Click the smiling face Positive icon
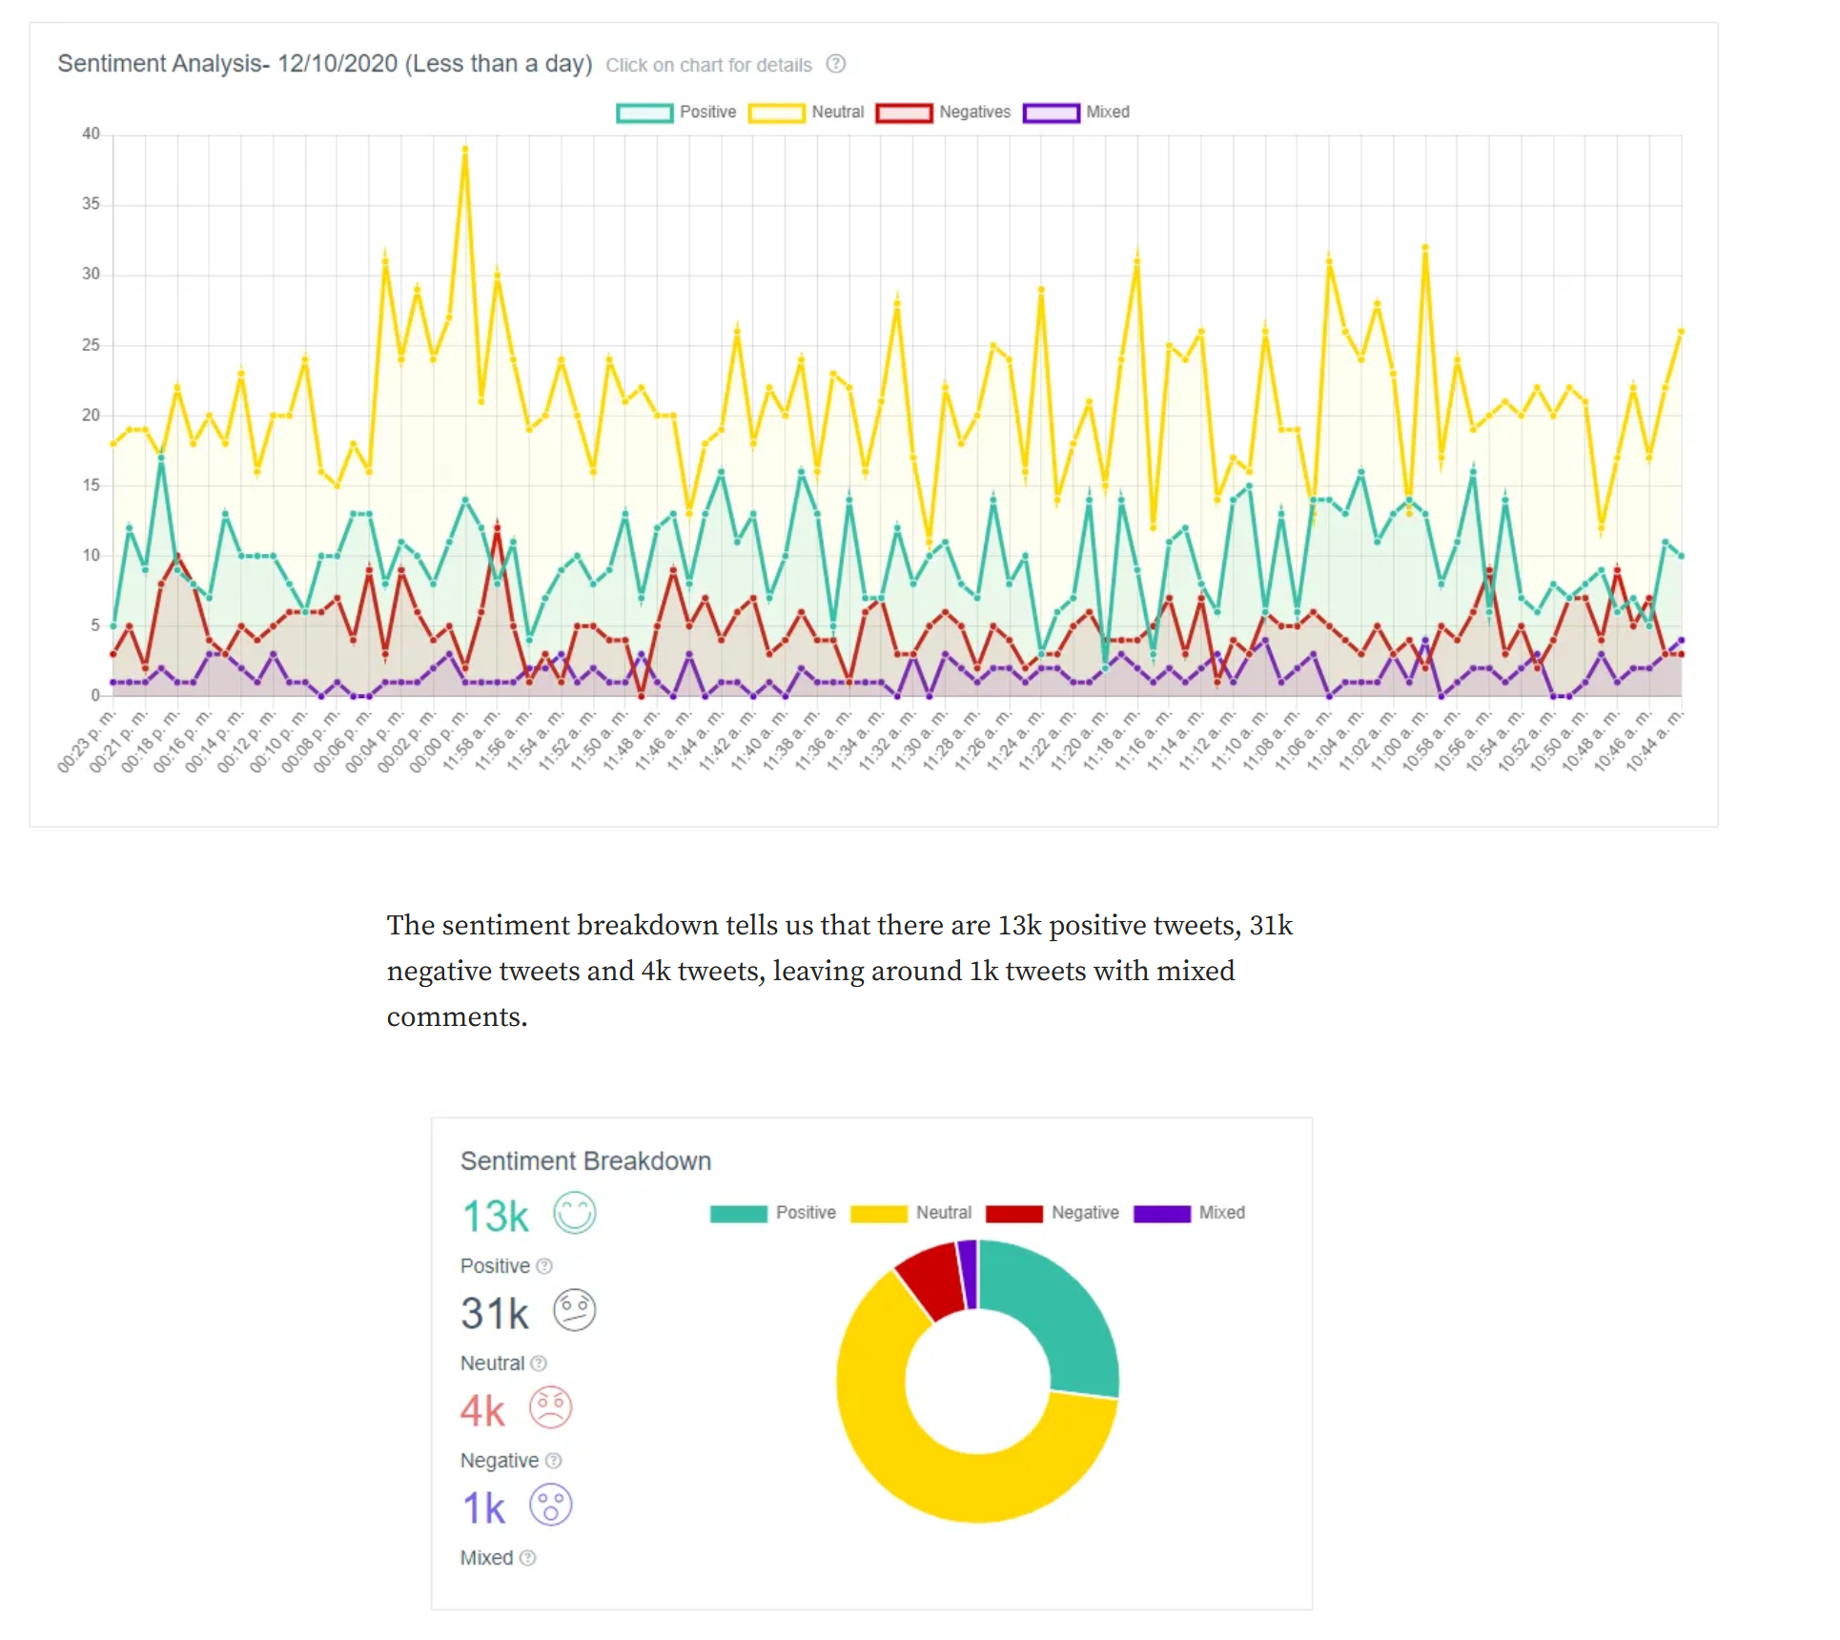This screenshot has height=1640, width=1840. click(x=575, y=1213)
